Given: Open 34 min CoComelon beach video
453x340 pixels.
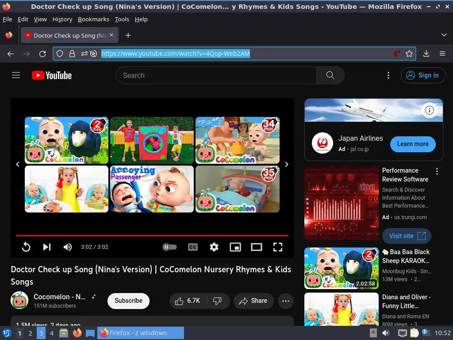Looking at the screenshot, I should coord(238,140).
